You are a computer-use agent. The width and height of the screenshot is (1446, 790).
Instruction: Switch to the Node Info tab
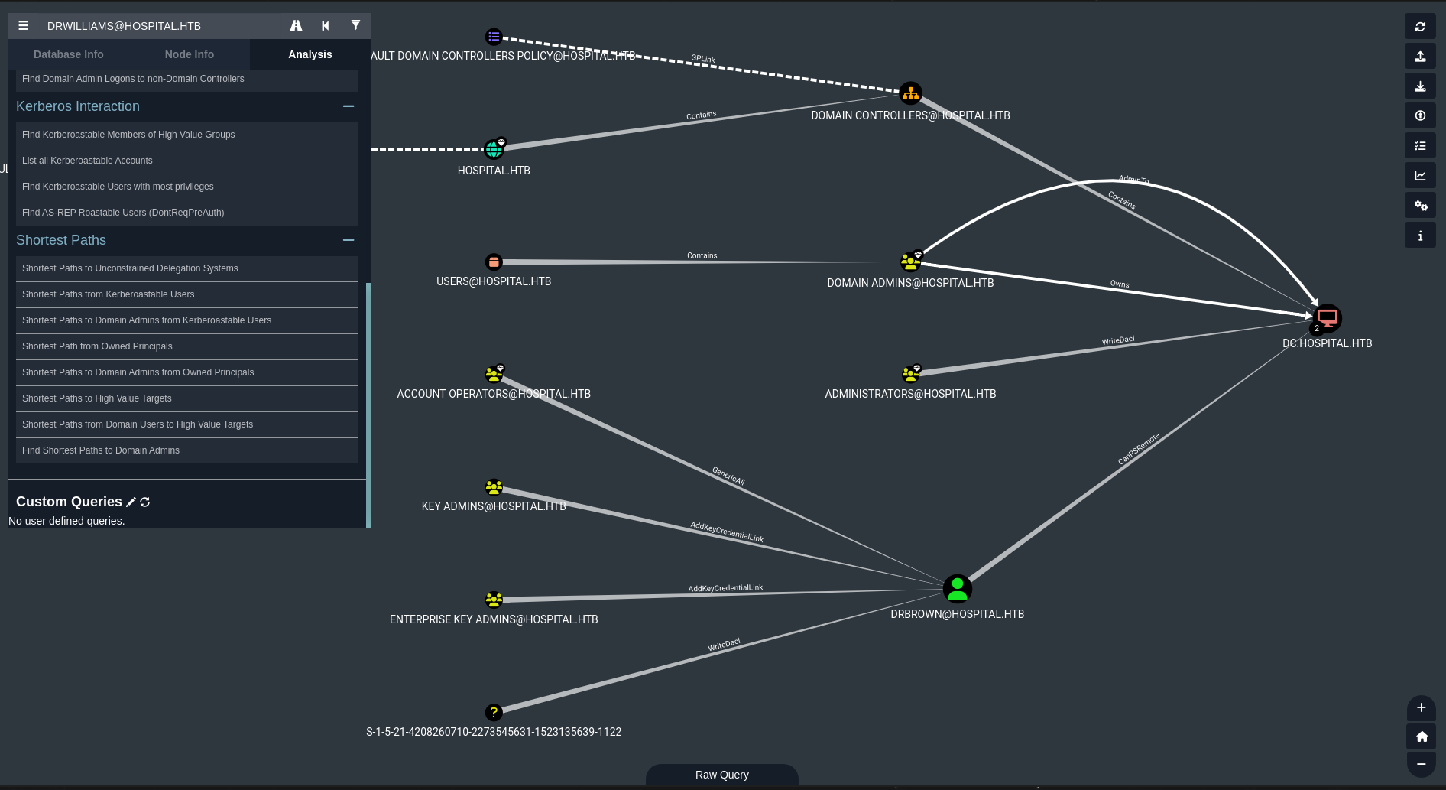pos(190,54)
